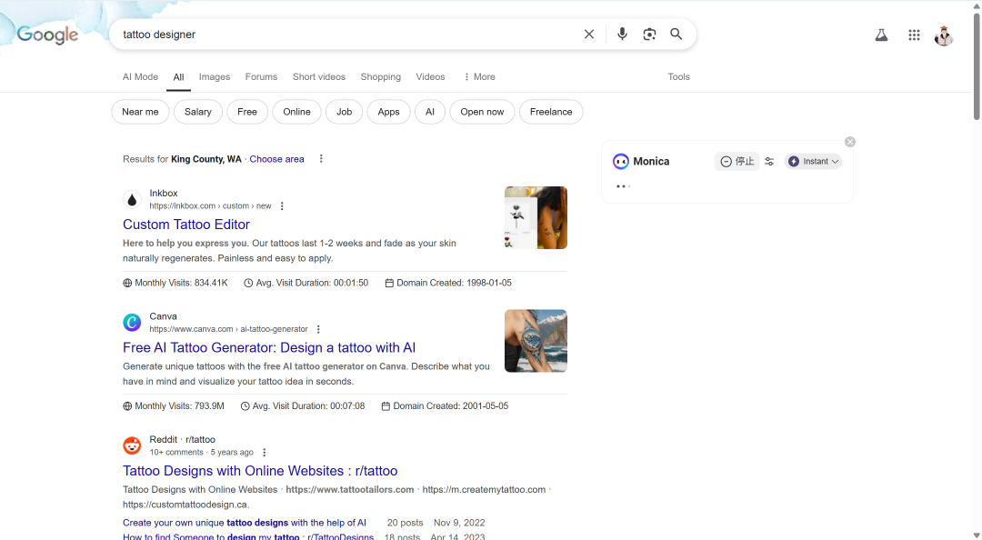Apply the Free filter chip
982x540 pixels.
[247, 112]
